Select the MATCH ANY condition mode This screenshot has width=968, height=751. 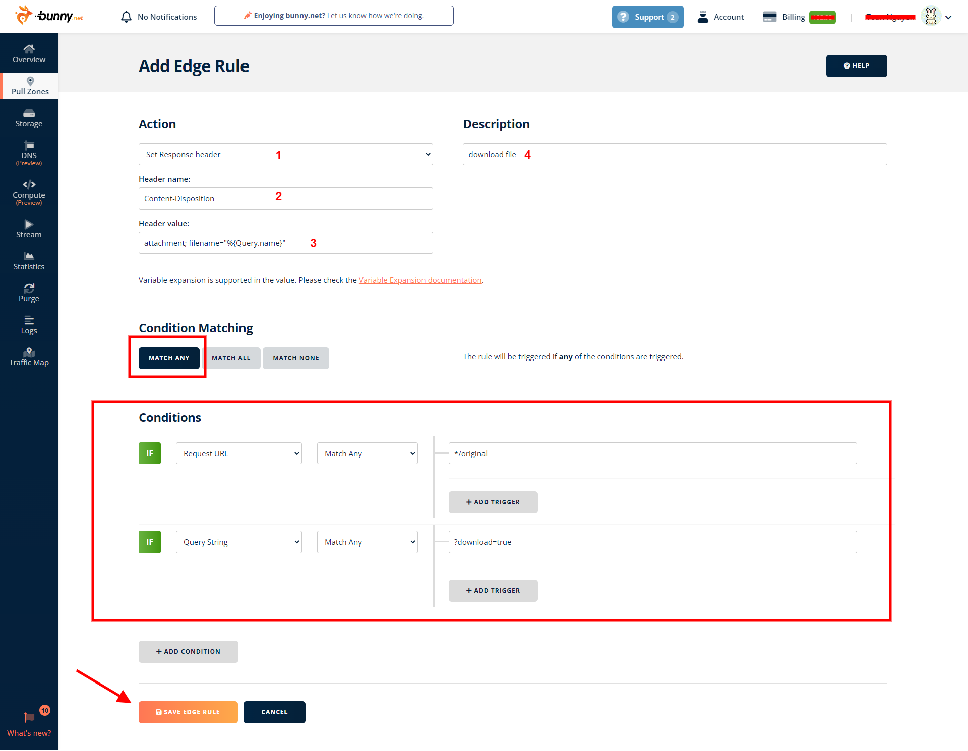(169, 358)
